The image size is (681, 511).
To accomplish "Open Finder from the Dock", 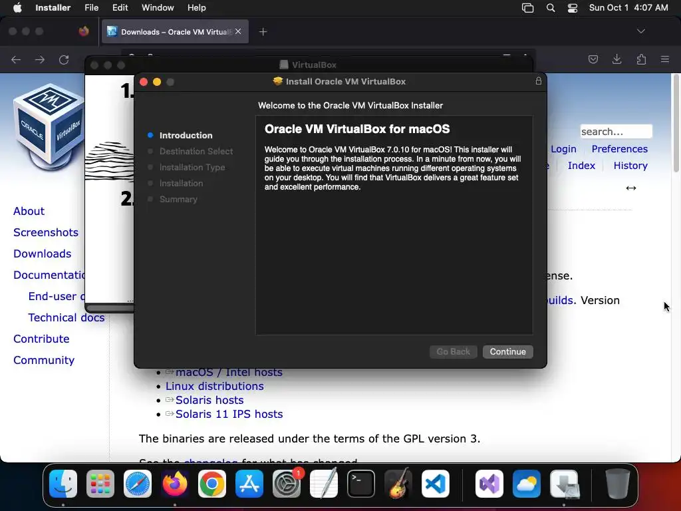I will [63, 484].
